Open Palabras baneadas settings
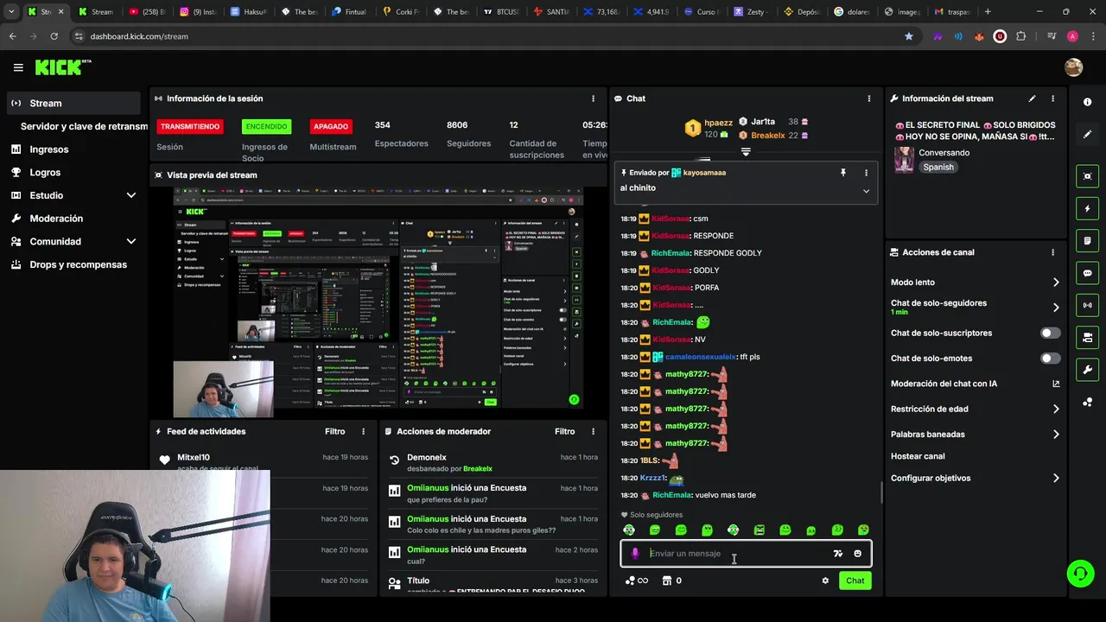1106x622 pixels. [975, 435]
